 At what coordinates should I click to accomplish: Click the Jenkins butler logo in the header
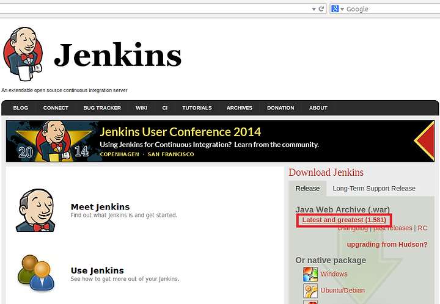coord(23,54)
